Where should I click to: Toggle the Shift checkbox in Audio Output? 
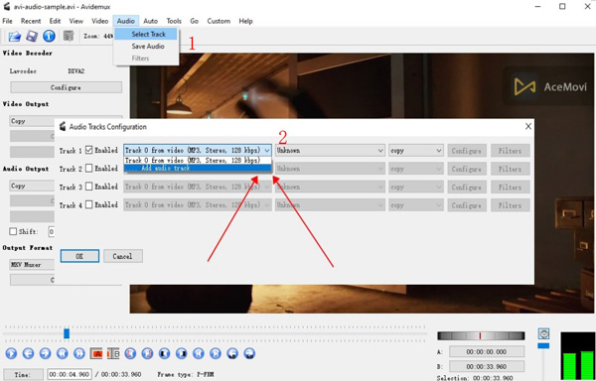(13, 231)
